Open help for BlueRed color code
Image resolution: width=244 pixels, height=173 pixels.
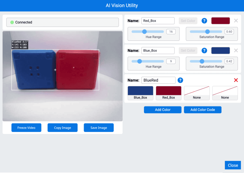pos(180,80)
